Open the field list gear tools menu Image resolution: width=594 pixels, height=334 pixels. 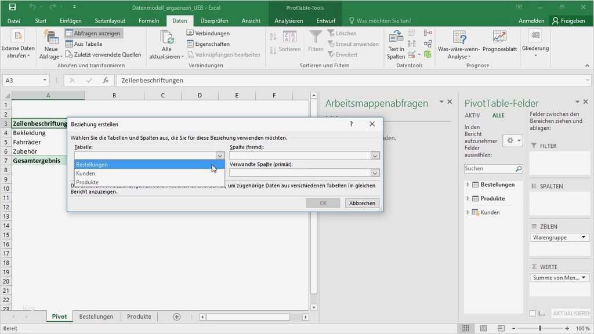(x=513, y=140)
